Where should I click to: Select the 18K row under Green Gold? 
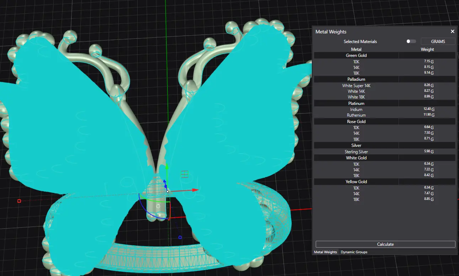pos(385,73)
